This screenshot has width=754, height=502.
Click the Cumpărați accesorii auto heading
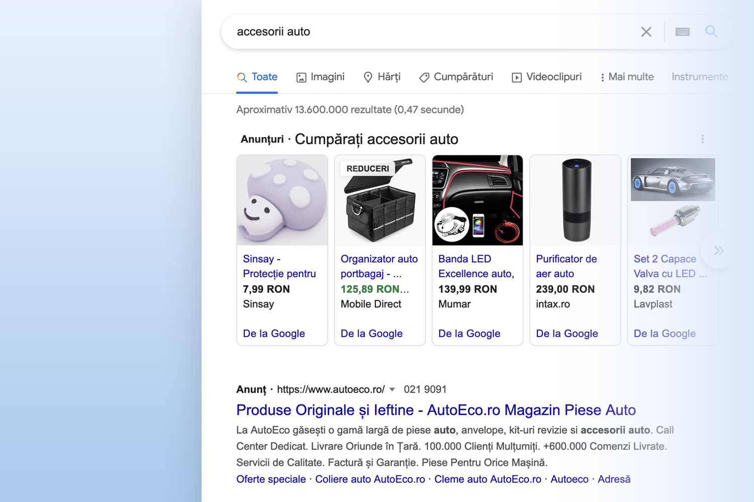(376, 139)
